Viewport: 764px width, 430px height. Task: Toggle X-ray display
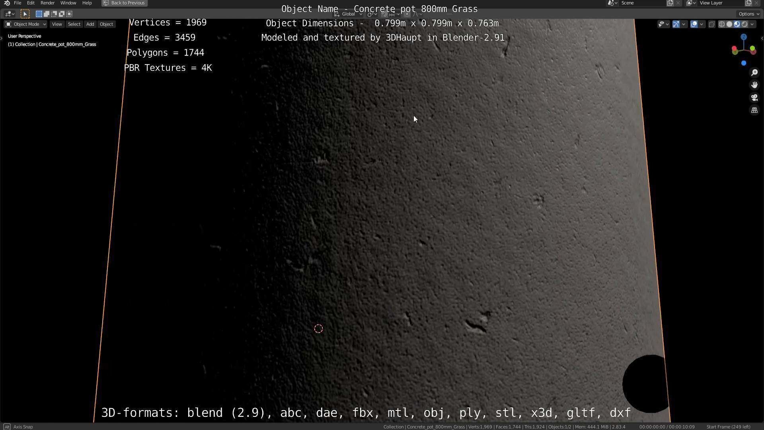point(711,24)
